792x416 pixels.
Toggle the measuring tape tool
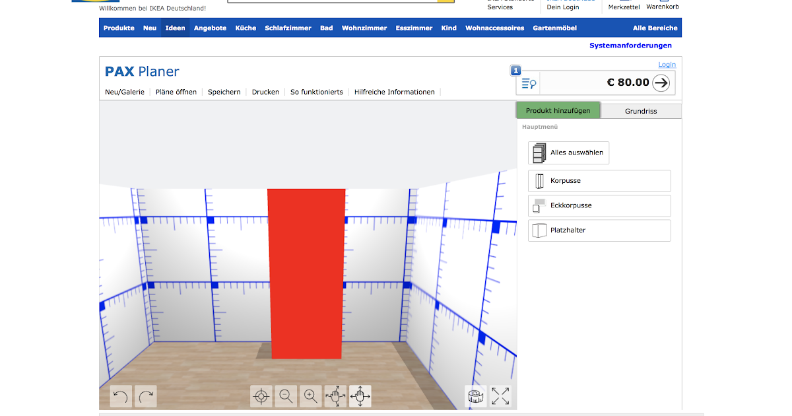(x=476, y=397)
